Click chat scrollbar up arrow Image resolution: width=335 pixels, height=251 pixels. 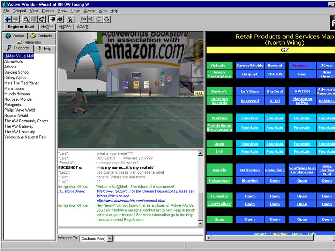tap(200, 153)
